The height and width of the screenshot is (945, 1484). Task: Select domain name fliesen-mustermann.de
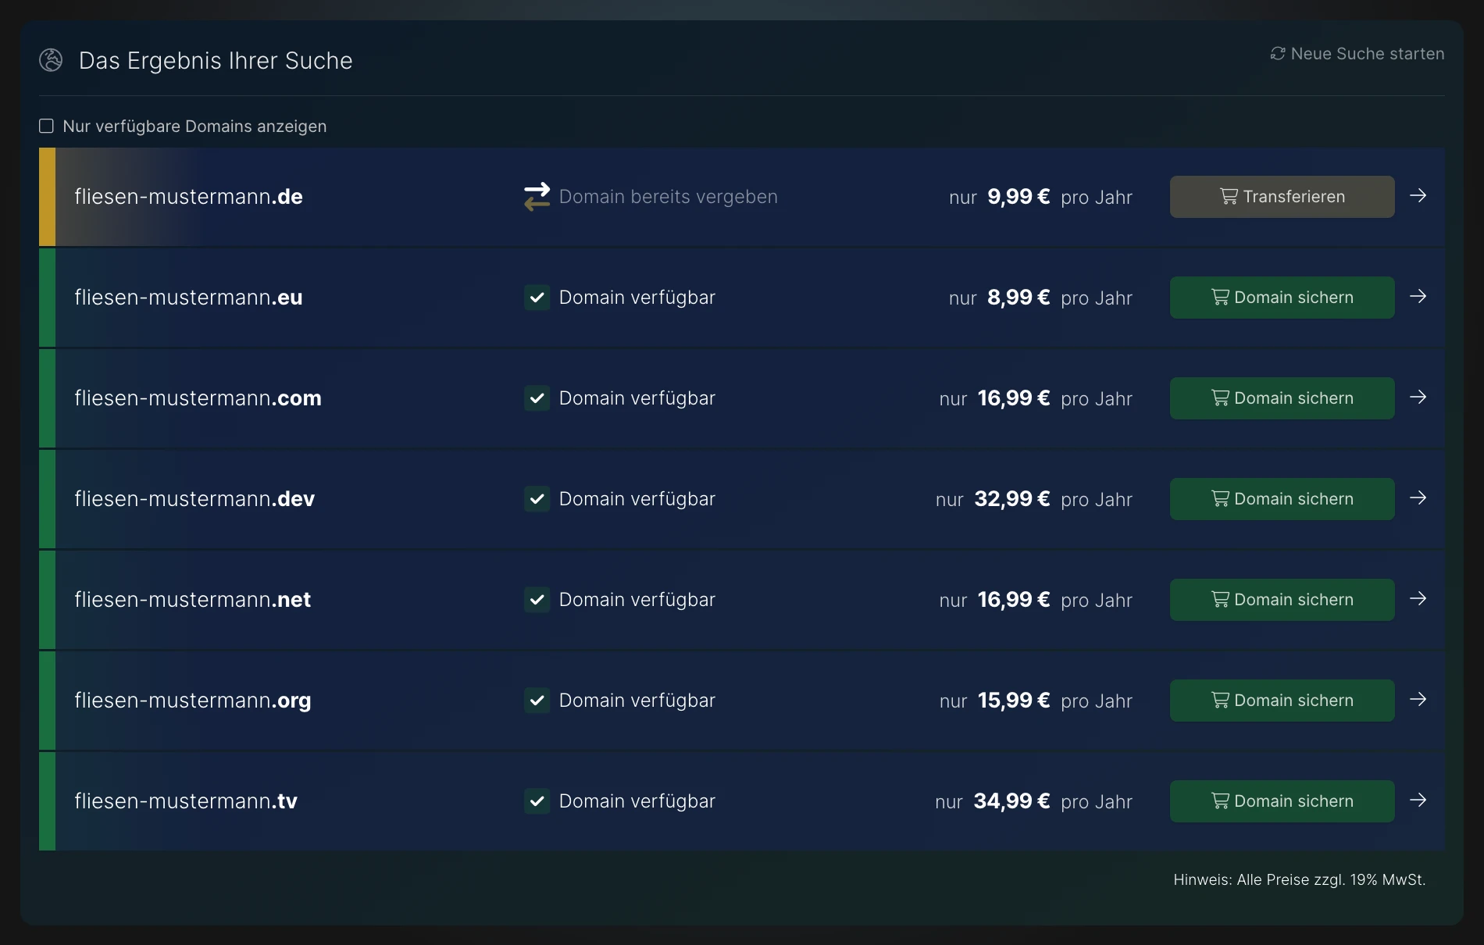(188, 197)
